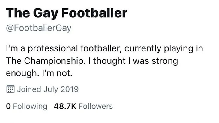
Task: Open the 48.7K Followers list
Action: pyautogui.click(x=83, y=106)
